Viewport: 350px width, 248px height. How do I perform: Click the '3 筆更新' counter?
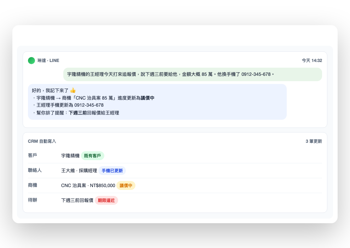tap(314, 141)
